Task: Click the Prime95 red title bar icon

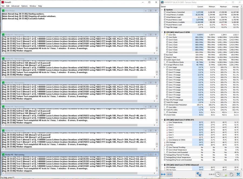Action: click(2, 2)
